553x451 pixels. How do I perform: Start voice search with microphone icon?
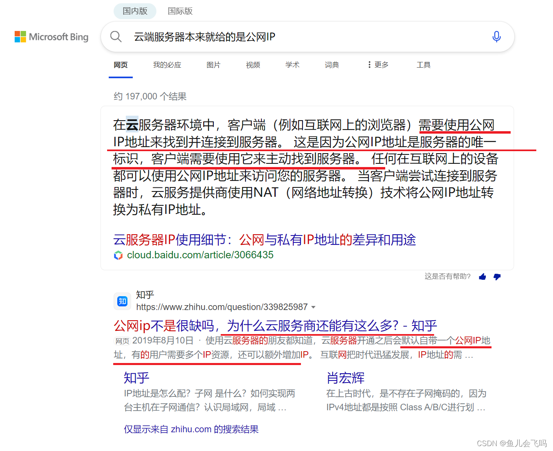coord(496,37)
